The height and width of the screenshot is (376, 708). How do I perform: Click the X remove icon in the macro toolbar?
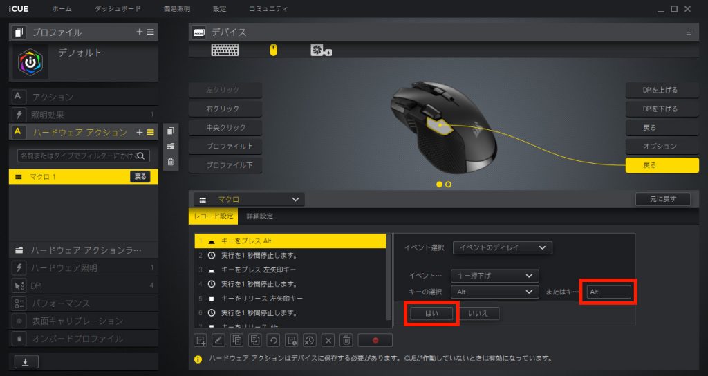tap(328, 340)
